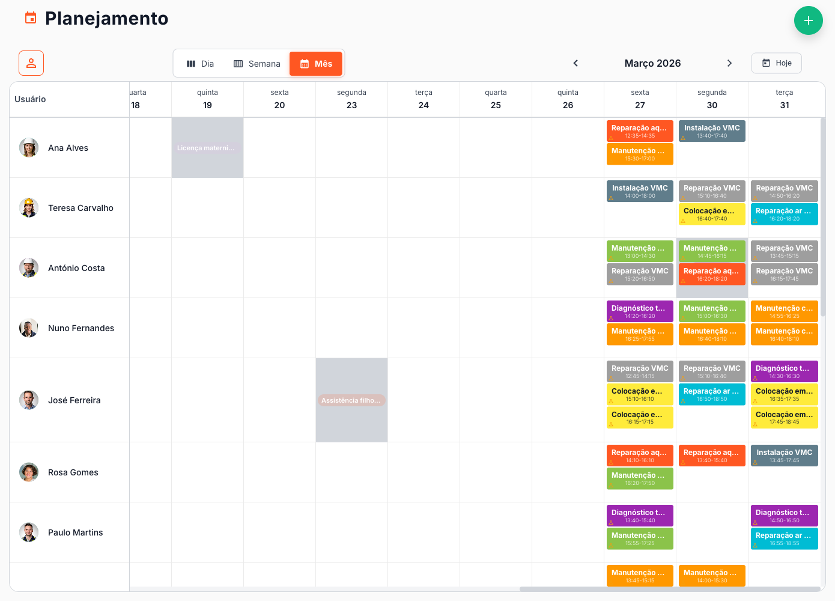Click Teresa Carvalho's hard hat avatar
The image size is (835, 601).
(x=29, y=208)
